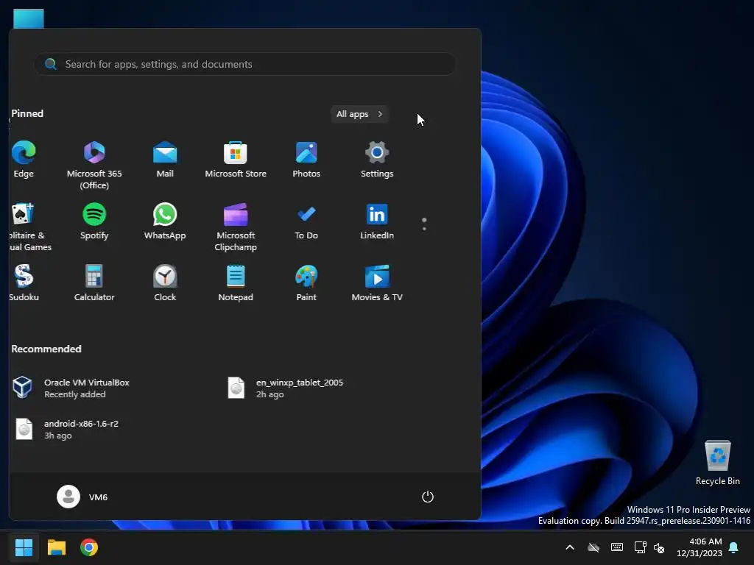Open the clock showing 4:06 AM
The width and height of the screenshot is (754, 565).
click(700, 547)
